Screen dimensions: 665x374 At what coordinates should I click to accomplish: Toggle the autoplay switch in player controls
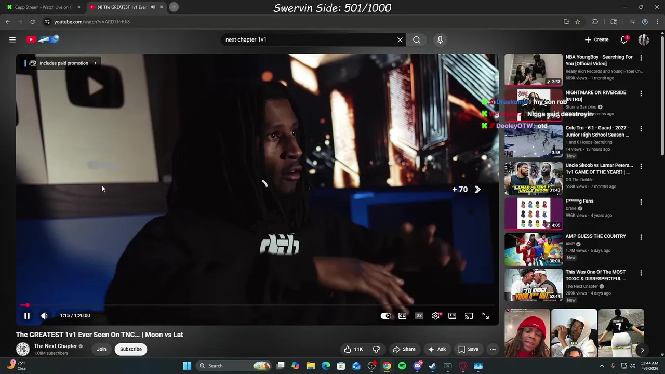pos(385,316)
